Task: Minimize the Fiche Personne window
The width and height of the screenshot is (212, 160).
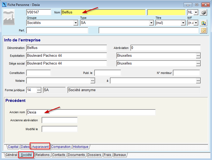Action: click(188, 5)
